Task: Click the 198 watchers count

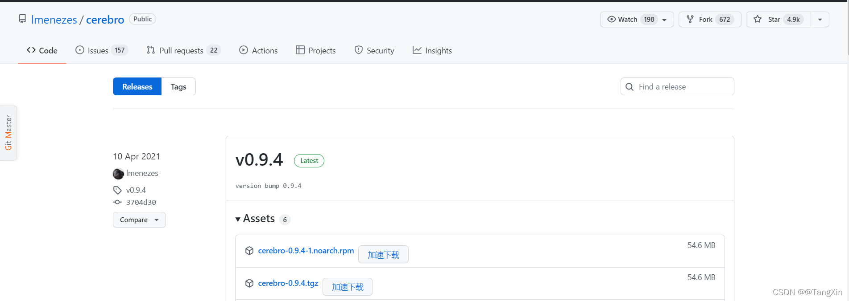Action: coord(649,20)
